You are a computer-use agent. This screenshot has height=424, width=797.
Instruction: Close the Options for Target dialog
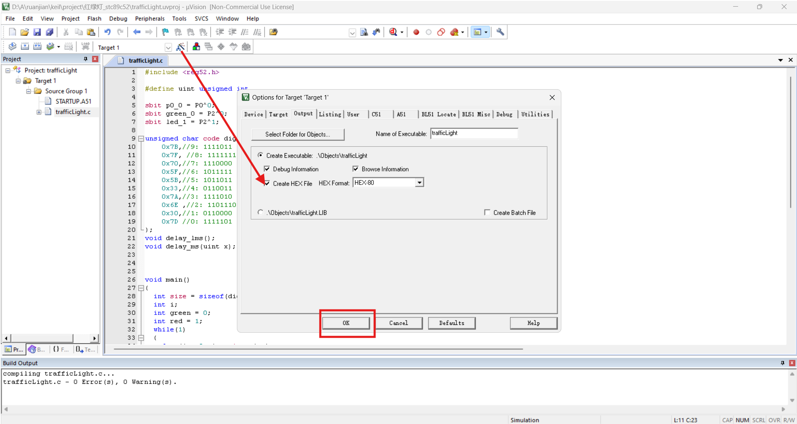click(x=552, y=97)
